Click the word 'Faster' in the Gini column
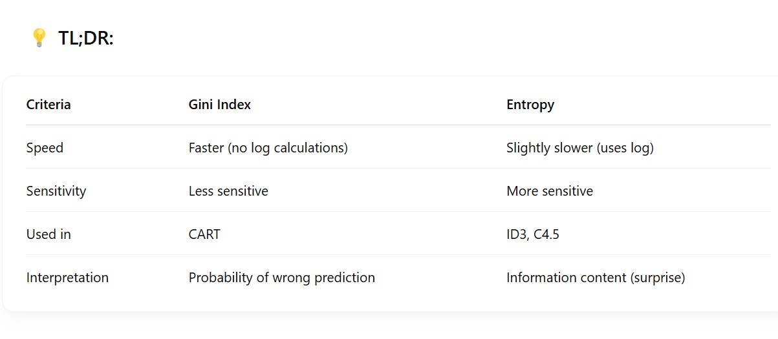The height and width of the screenshot is (339, 778). click(206, 148)
